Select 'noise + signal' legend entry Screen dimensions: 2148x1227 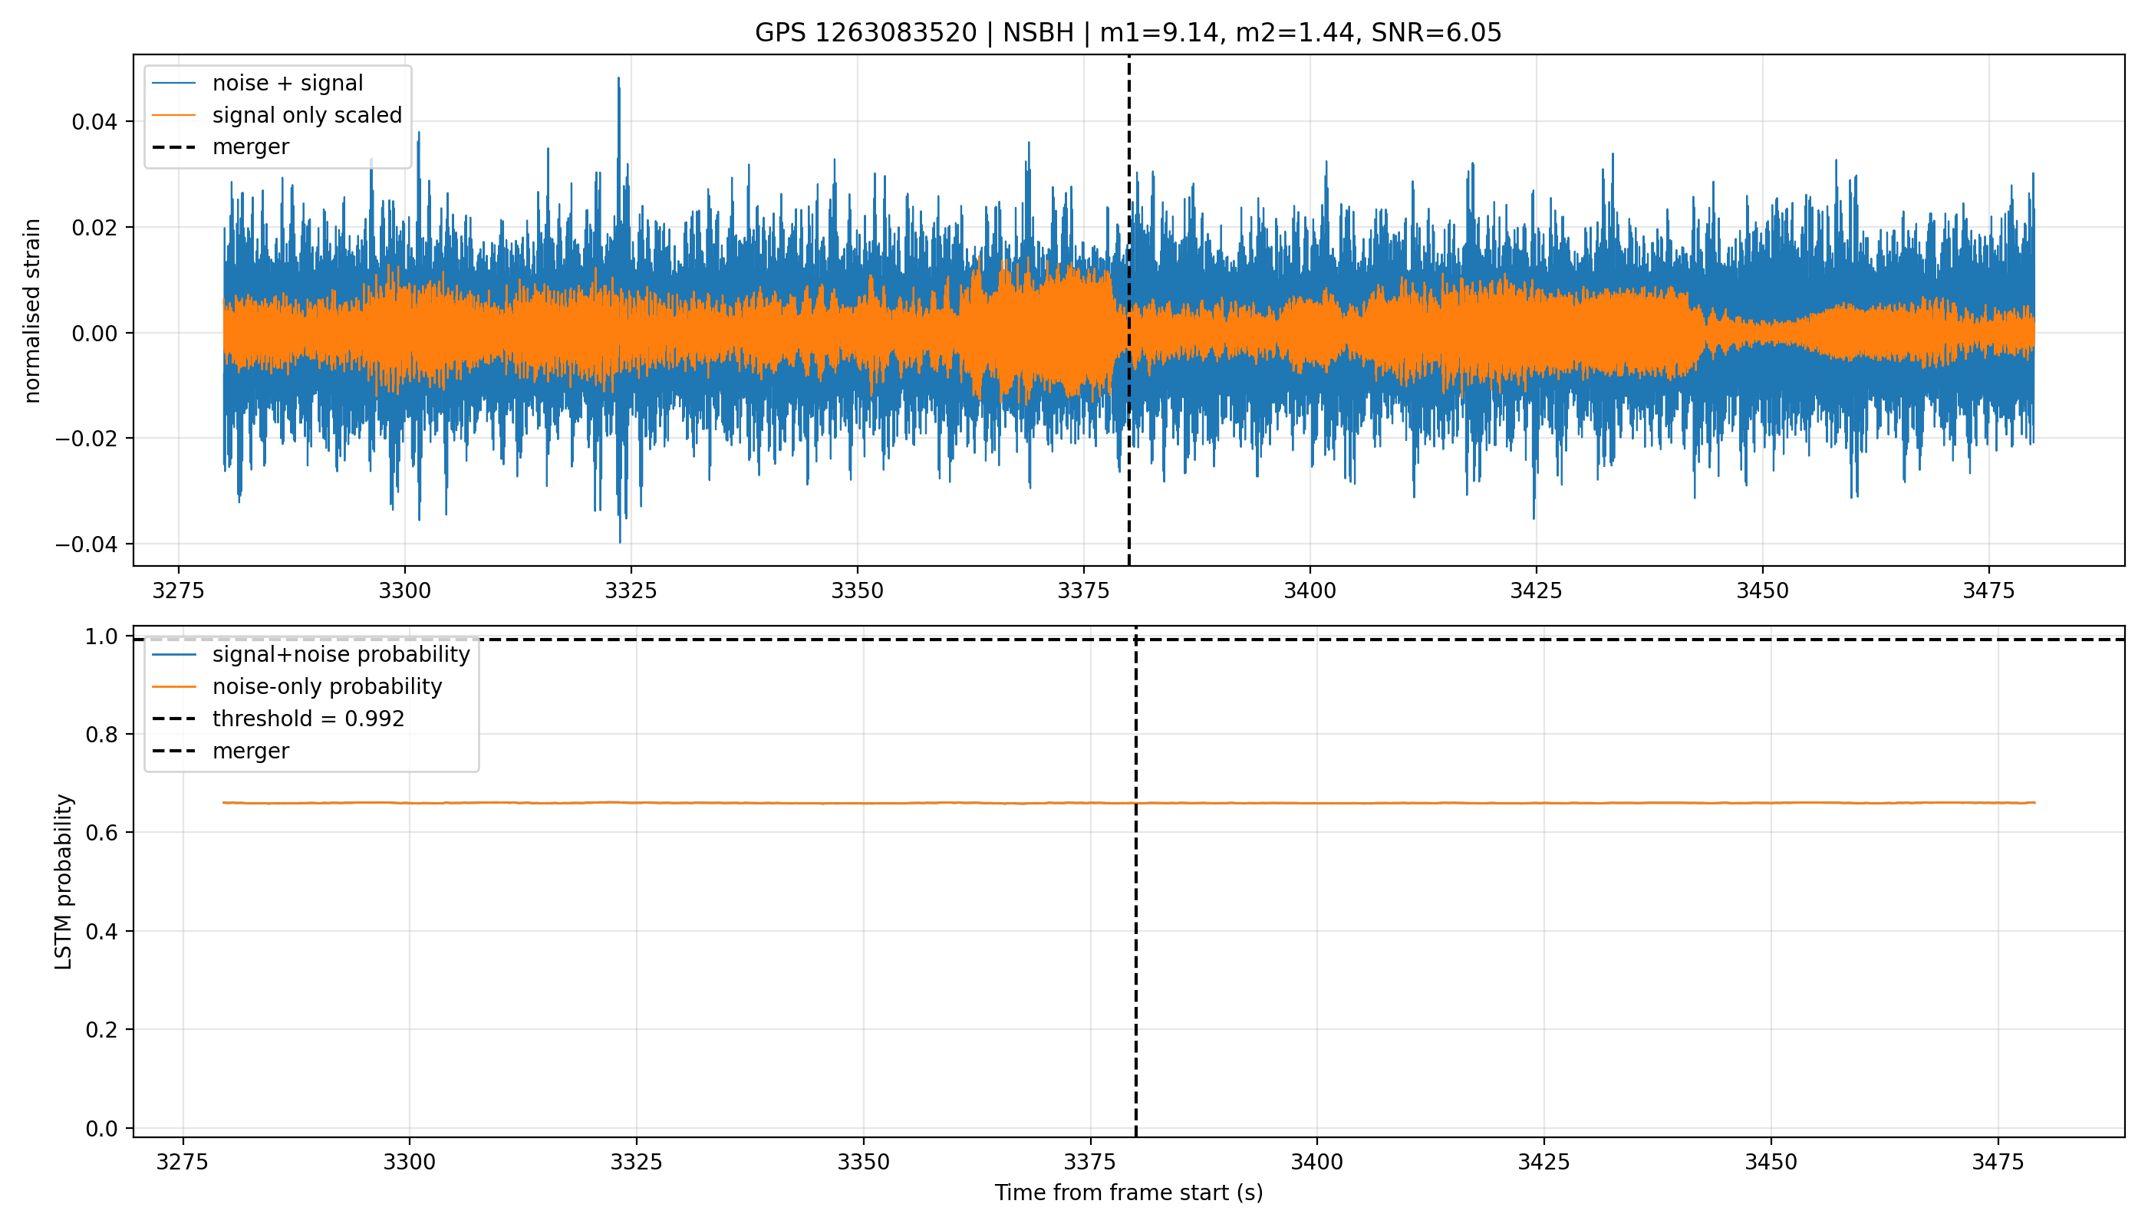(x=288, y=83)
